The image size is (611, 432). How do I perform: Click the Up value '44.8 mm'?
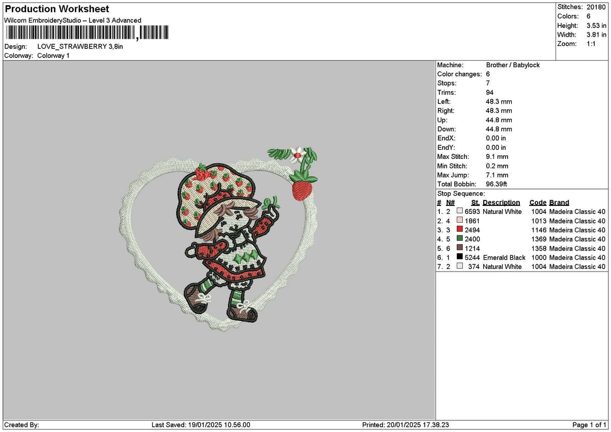pyautogui.click(x=499, y=120)
